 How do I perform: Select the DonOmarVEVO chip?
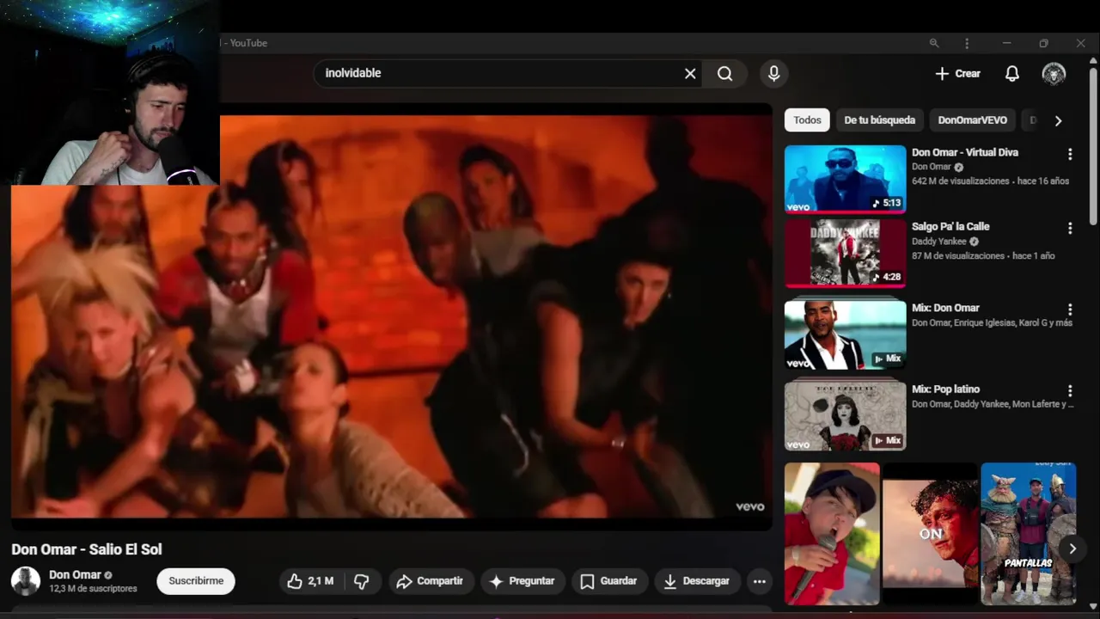[972, 120]
